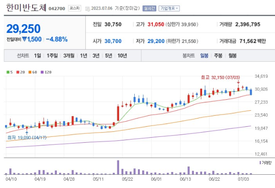
Task: Click the 06/13 date label on axis
Action: click(x=185, y=179)
